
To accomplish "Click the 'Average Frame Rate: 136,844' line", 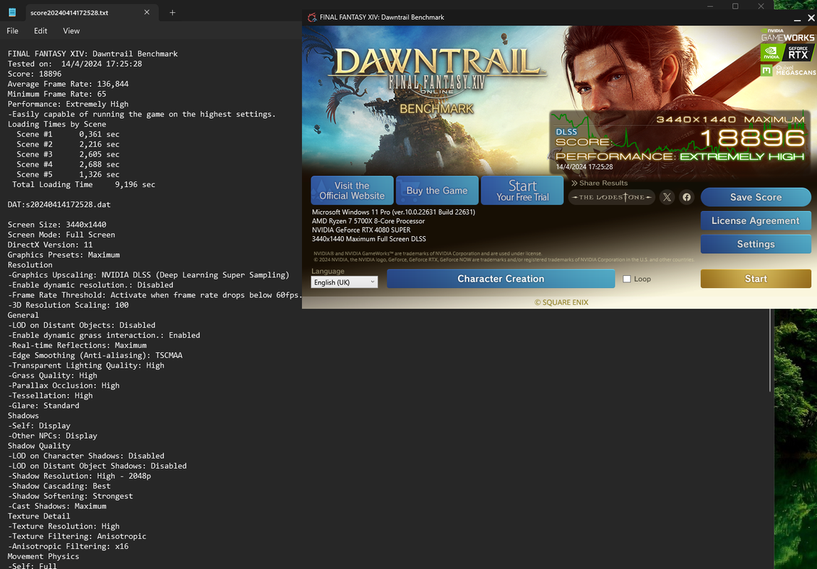I will point(68,84).
